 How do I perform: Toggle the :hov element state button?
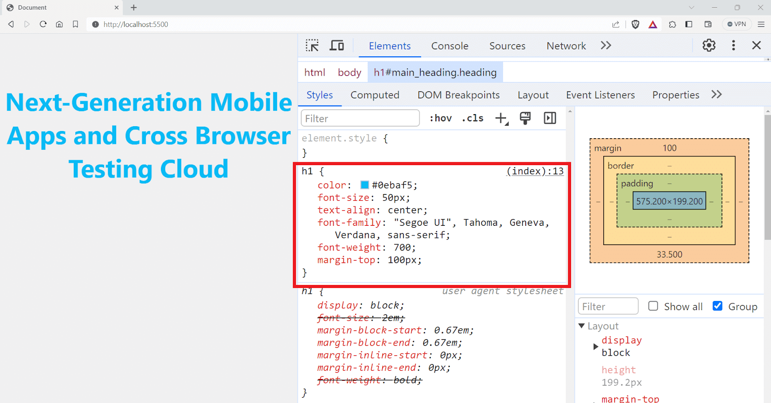click(x=440, y=118)
